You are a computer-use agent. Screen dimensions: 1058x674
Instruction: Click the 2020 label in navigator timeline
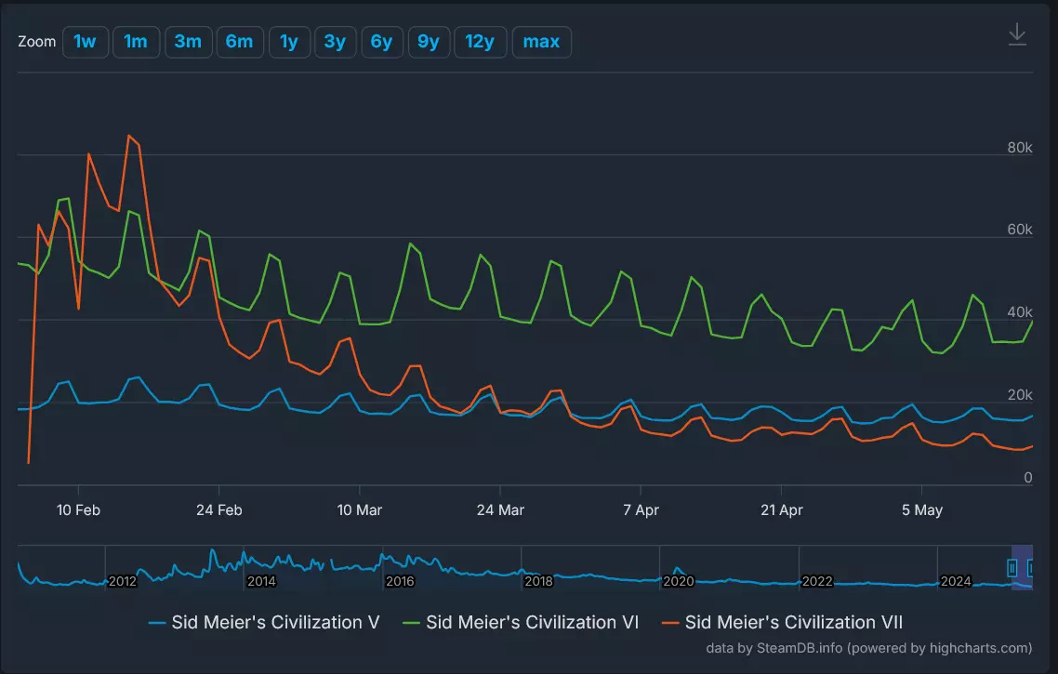[x=678, y=581]
